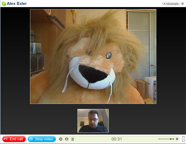Put the call on hold with pause icon

[x=61, y=139]
